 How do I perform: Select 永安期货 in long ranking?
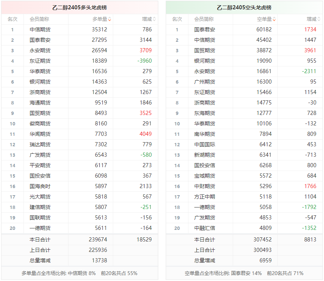[x=40, y=50]
